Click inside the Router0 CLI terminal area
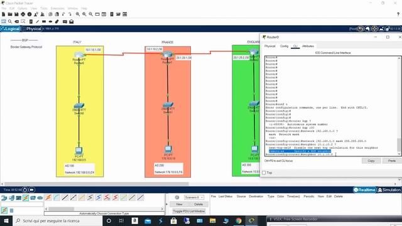Image resolution: width=402 pixels, height=226 pixels. [x=331, y=106]
